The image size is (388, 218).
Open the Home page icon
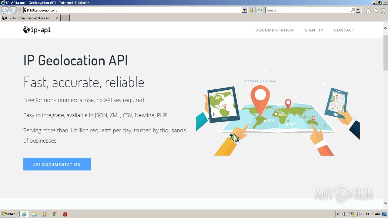click(368, 11)
